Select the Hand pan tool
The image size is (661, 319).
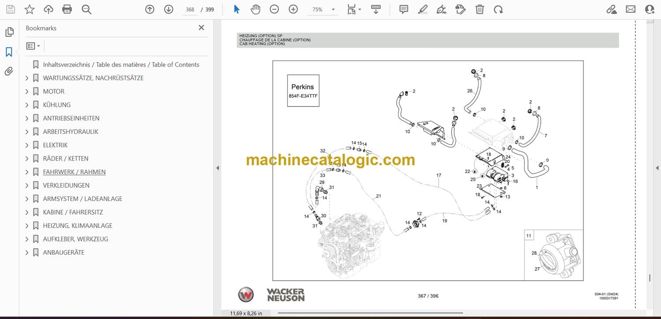pyautogui.click(x=256, y=9)
